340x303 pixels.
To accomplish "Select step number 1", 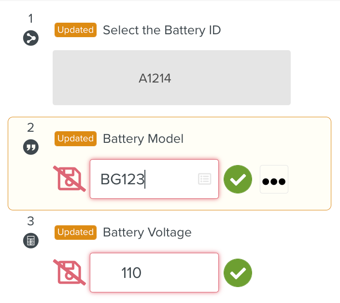I will click(x=30, y=19).
